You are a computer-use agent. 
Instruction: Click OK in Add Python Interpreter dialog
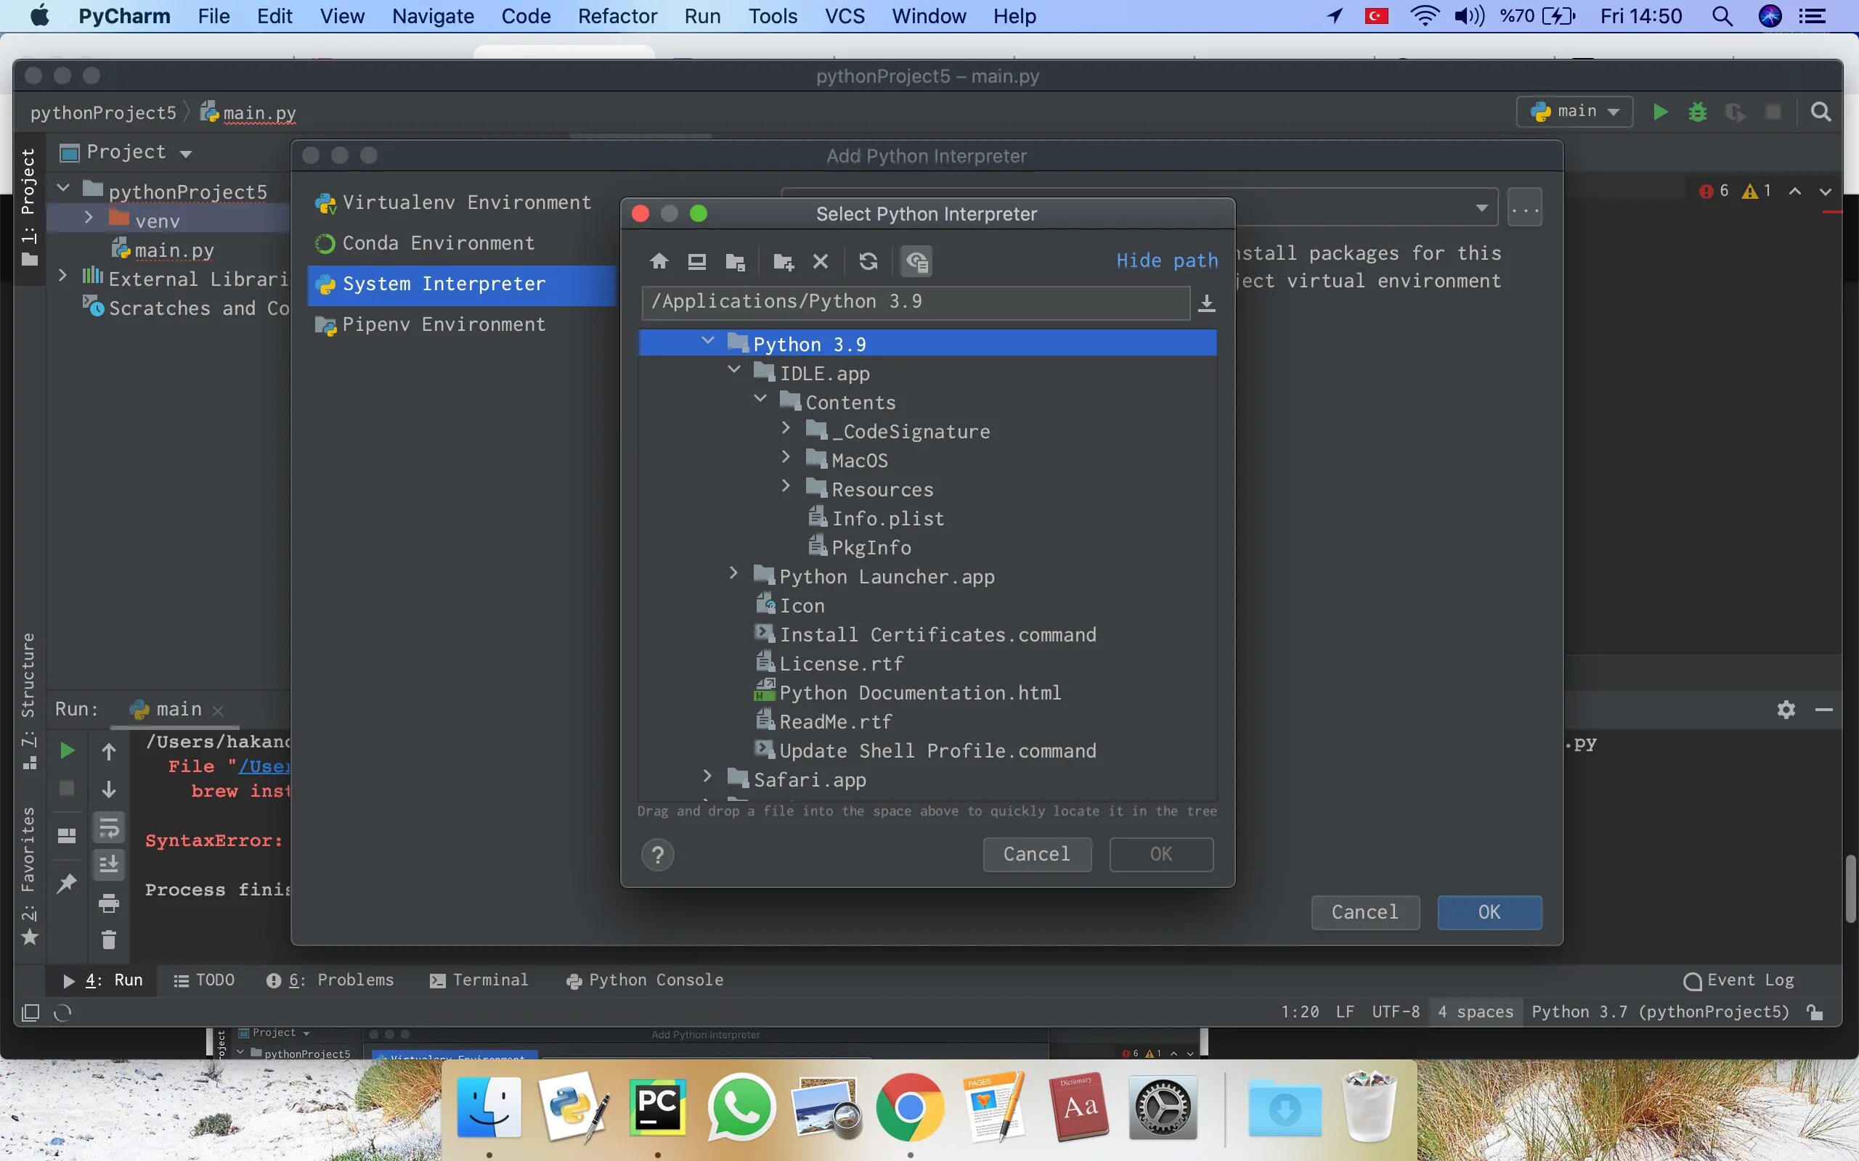[1489, 912]
